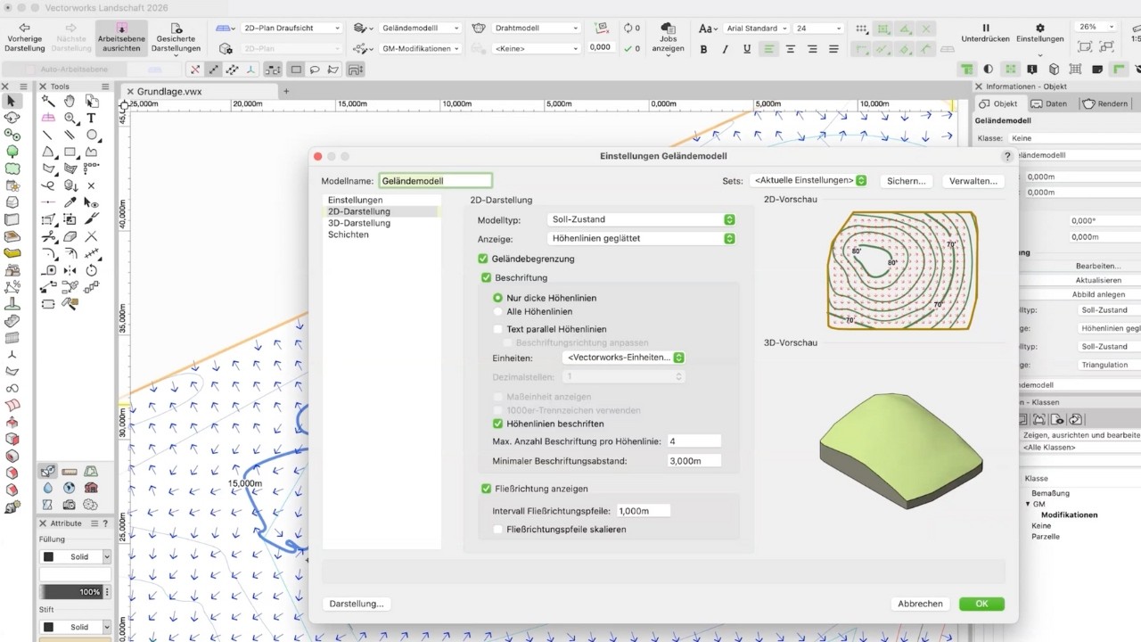Open the globe toolset icon

[70, 488]
